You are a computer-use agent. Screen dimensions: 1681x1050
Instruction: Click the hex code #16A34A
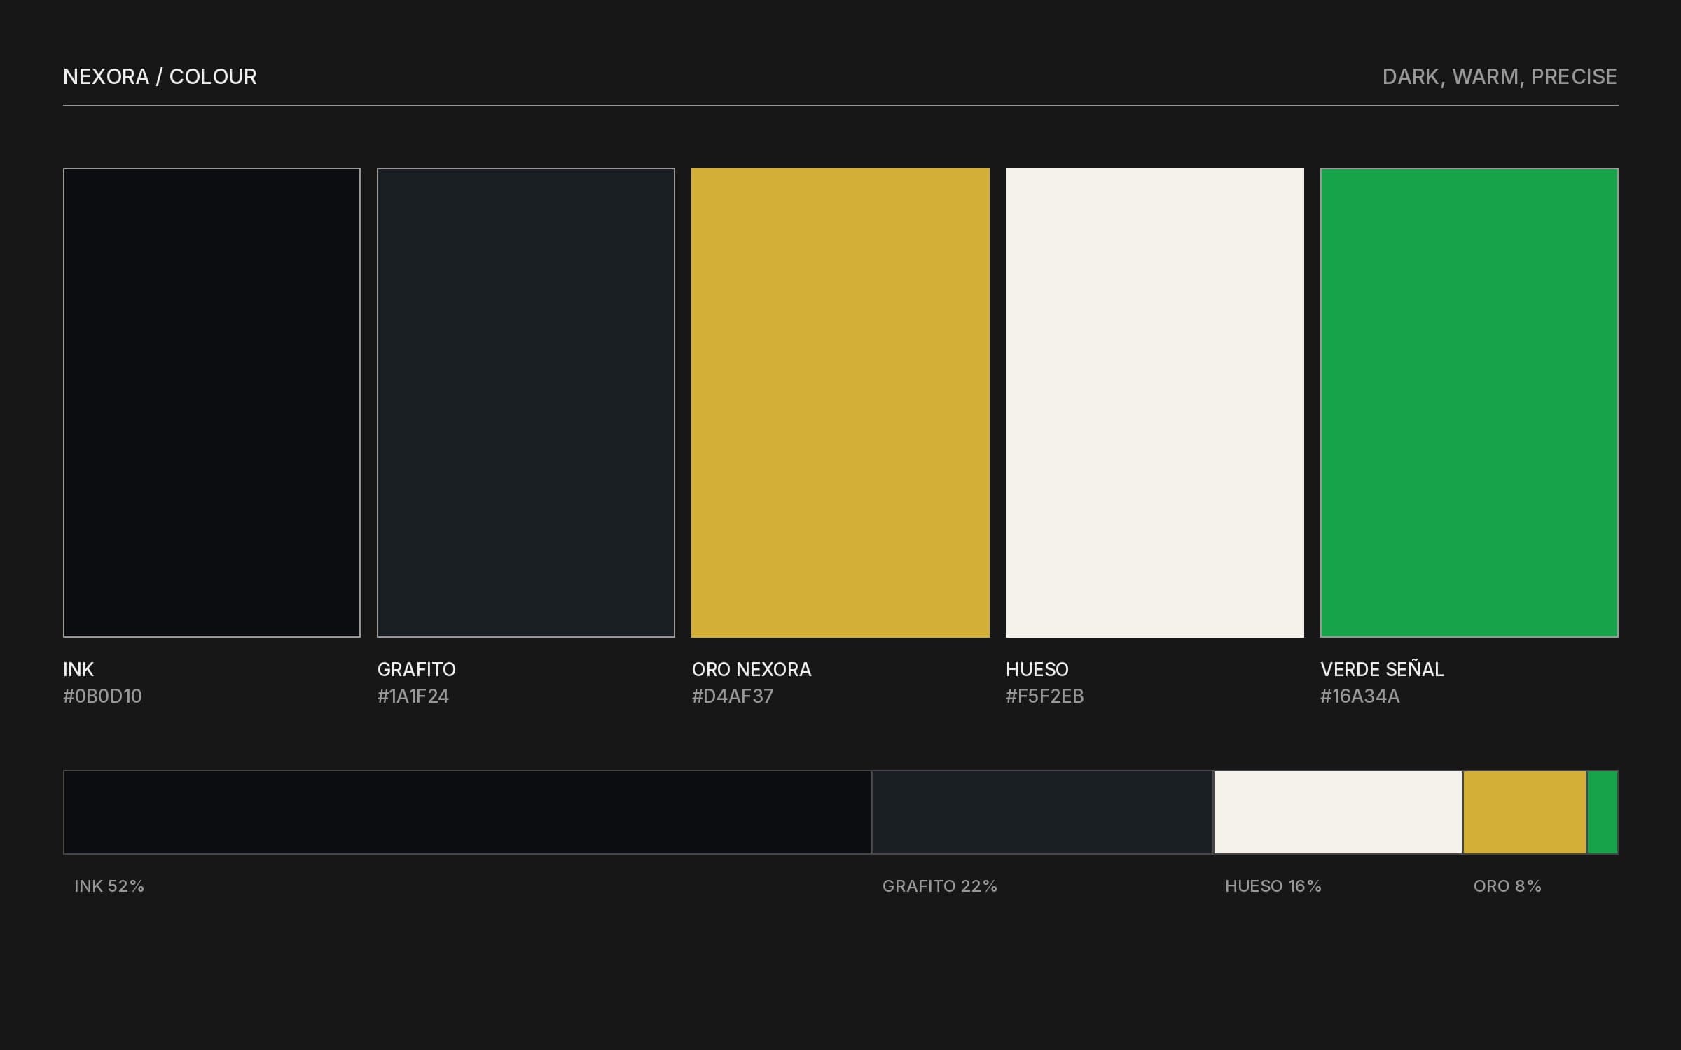pyautogui.click(x=1360, y=696)
